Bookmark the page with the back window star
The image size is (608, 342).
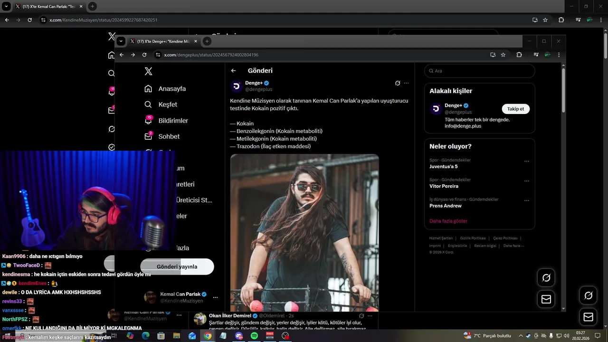545,20
